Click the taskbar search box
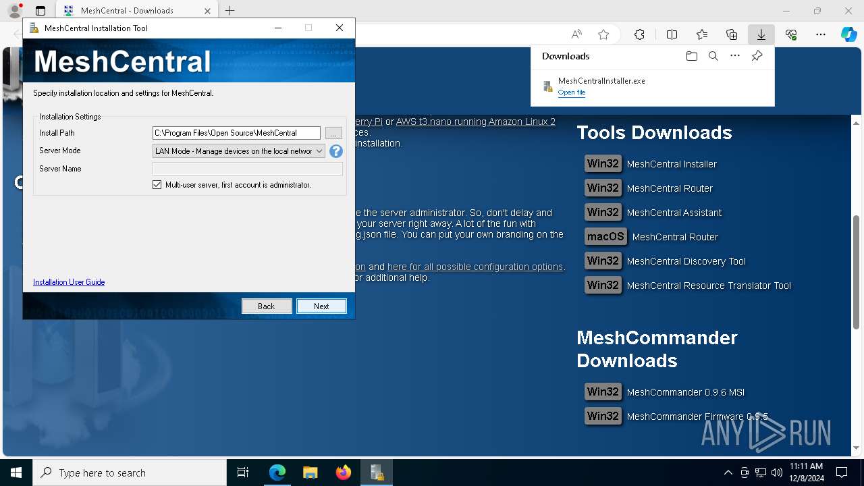The image size is (864, 486). [130, 473]
